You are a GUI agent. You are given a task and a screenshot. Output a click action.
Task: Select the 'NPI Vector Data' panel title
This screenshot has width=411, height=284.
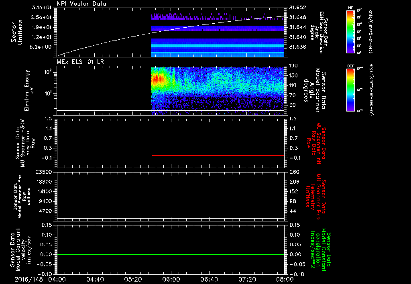pos(81,4)
